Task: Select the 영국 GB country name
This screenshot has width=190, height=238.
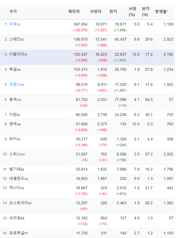Action: (15, 124)
